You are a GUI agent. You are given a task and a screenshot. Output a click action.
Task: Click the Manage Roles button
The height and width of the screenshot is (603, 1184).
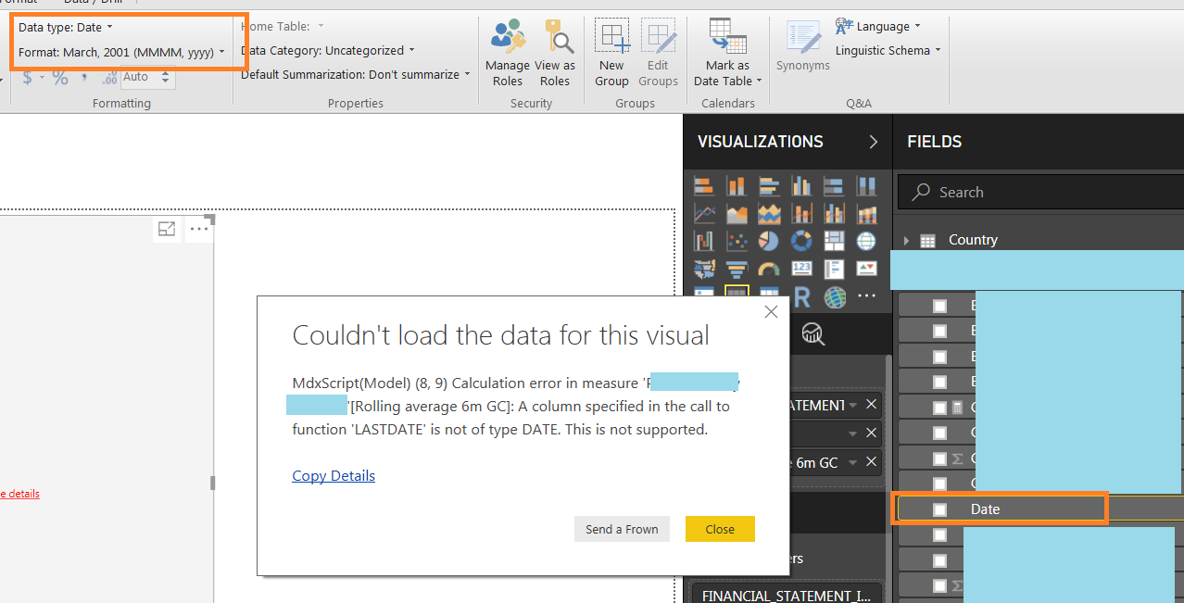pyautogui.click(x=507, y=54)
